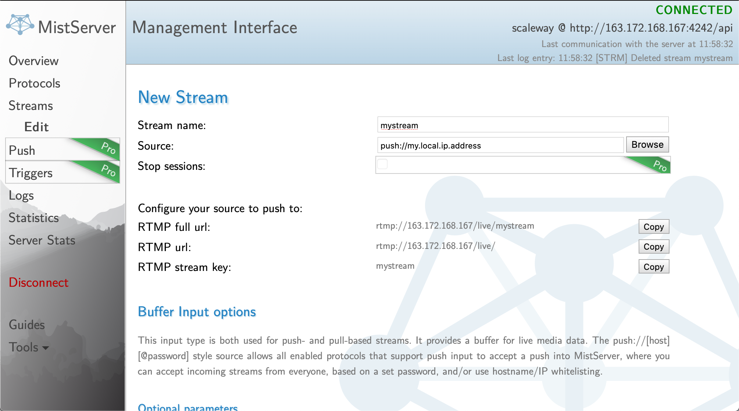
Task: Enable the Stop sessions checkbox
Action: [382, 164]
